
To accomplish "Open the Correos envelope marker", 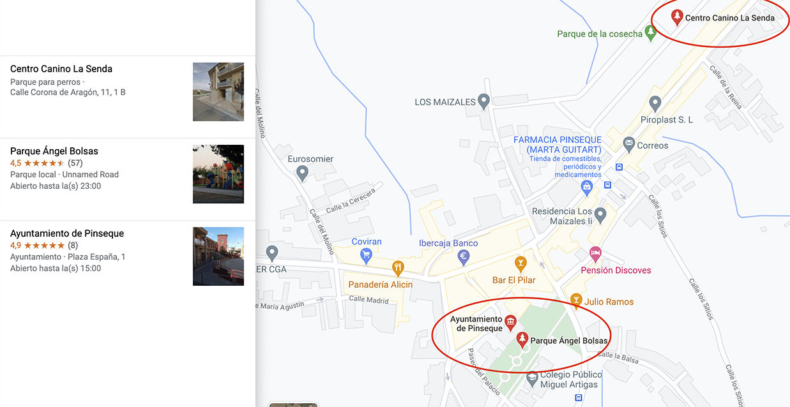I will tap(628, 145).
